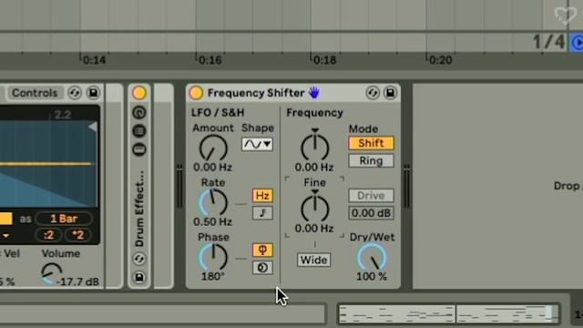This screenshot has height=328, width=583.
Task: Adjust the LFO Phase knob
Action: (213, 257)
